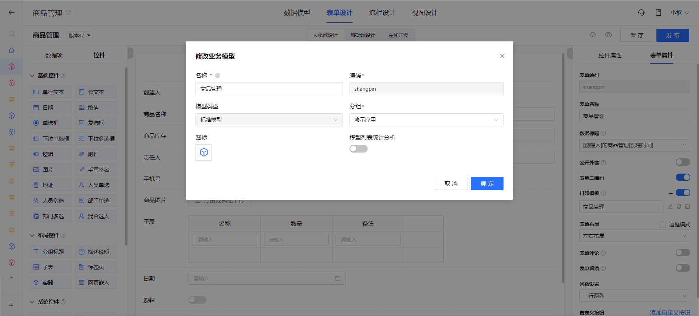The image size is (699, 316).
Task: Add 网页嵌入 control
Action: coord(96,283)
